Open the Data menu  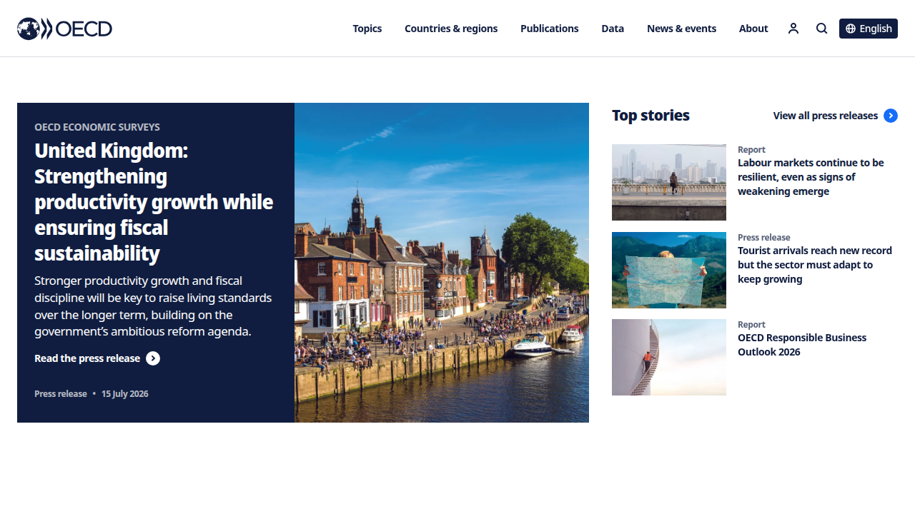tap(613, 29)
